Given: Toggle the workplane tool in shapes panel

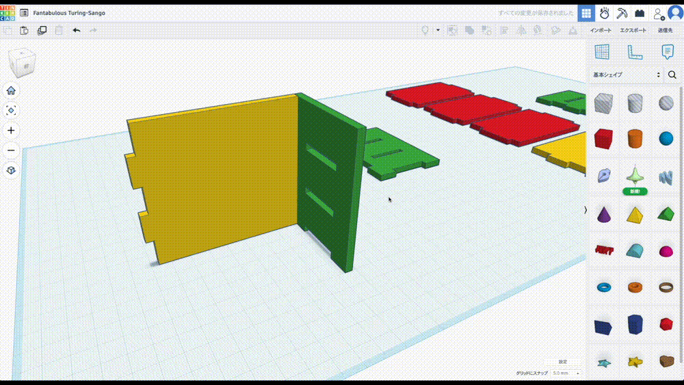Looking at the screenshot, I should [x=602, y=52].
